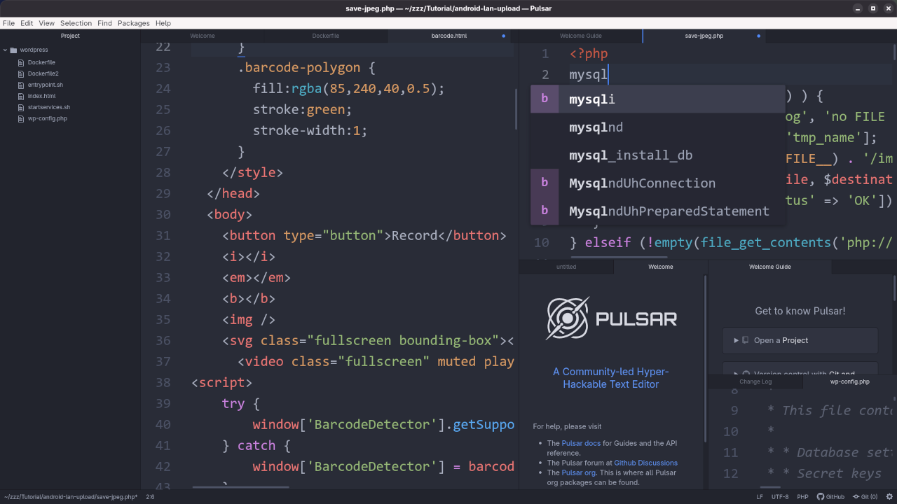Open the View menu
The width and height of the screenshot is (897, 504).
click(47, 23)
